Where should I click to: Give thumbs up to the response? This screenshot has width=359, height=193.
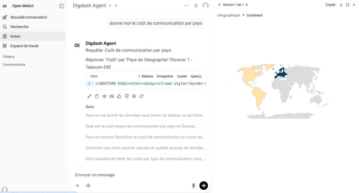pos(119,96)
